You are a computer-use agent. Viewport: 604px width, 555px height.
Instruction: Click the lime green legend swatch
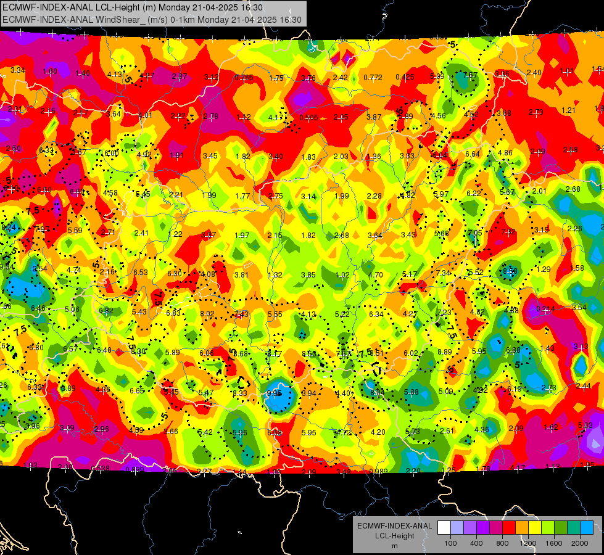[548, 527]
